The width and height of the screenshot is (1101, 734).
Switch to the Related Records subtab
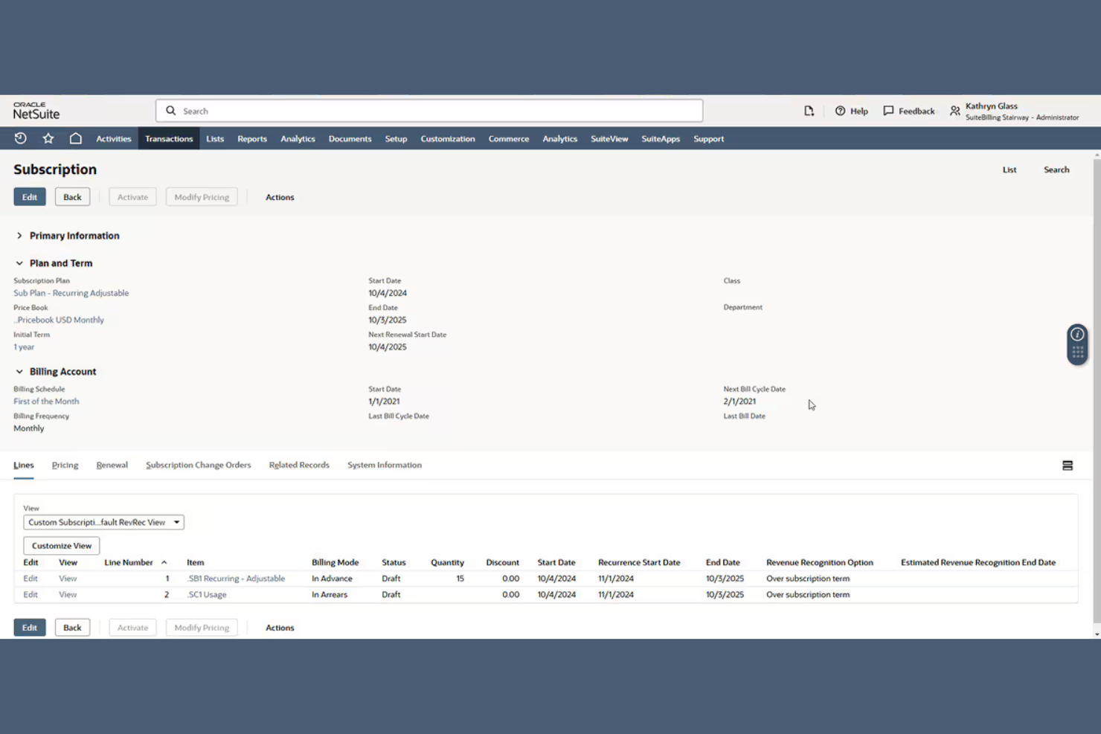click(299, 465)
